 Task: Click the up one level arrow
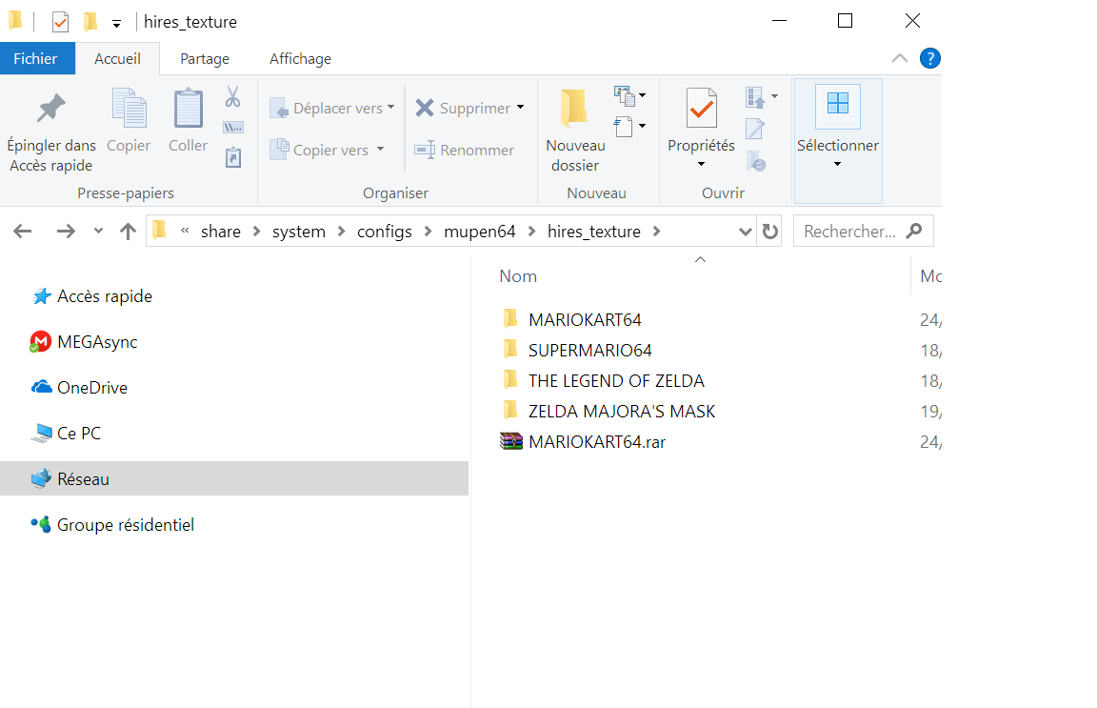point(128,232)
